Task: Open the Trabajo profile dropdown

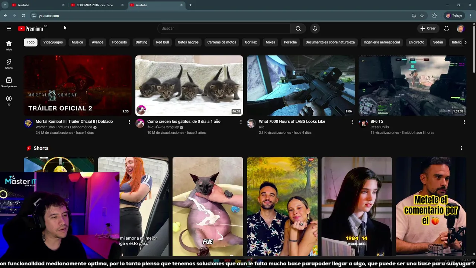Action: click(454, 16)
